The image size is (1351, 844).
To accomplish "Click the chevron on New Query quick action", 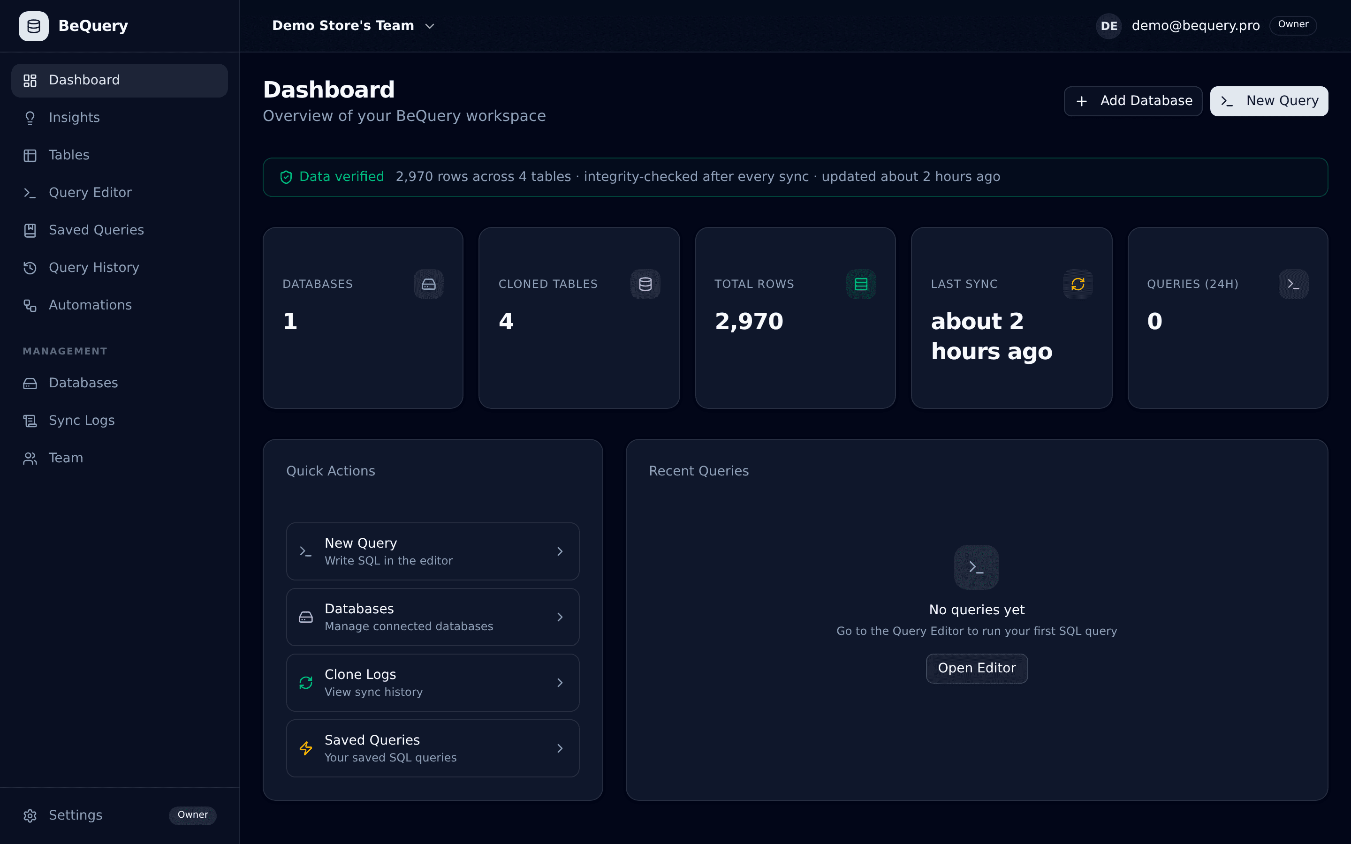I will click(560, 551).
